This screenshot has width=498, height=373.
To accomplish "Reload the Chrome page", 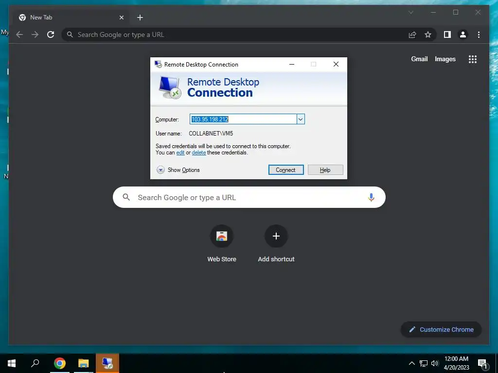I will 51,34.
